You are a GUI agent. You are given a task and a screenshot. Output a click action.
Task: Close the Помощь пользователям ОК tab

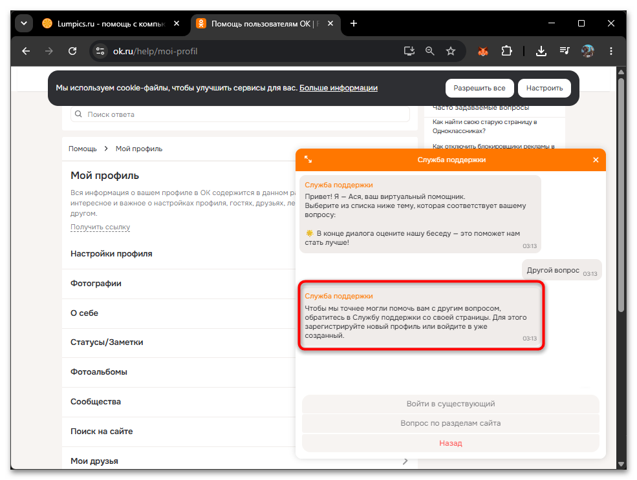click(330, 23)
